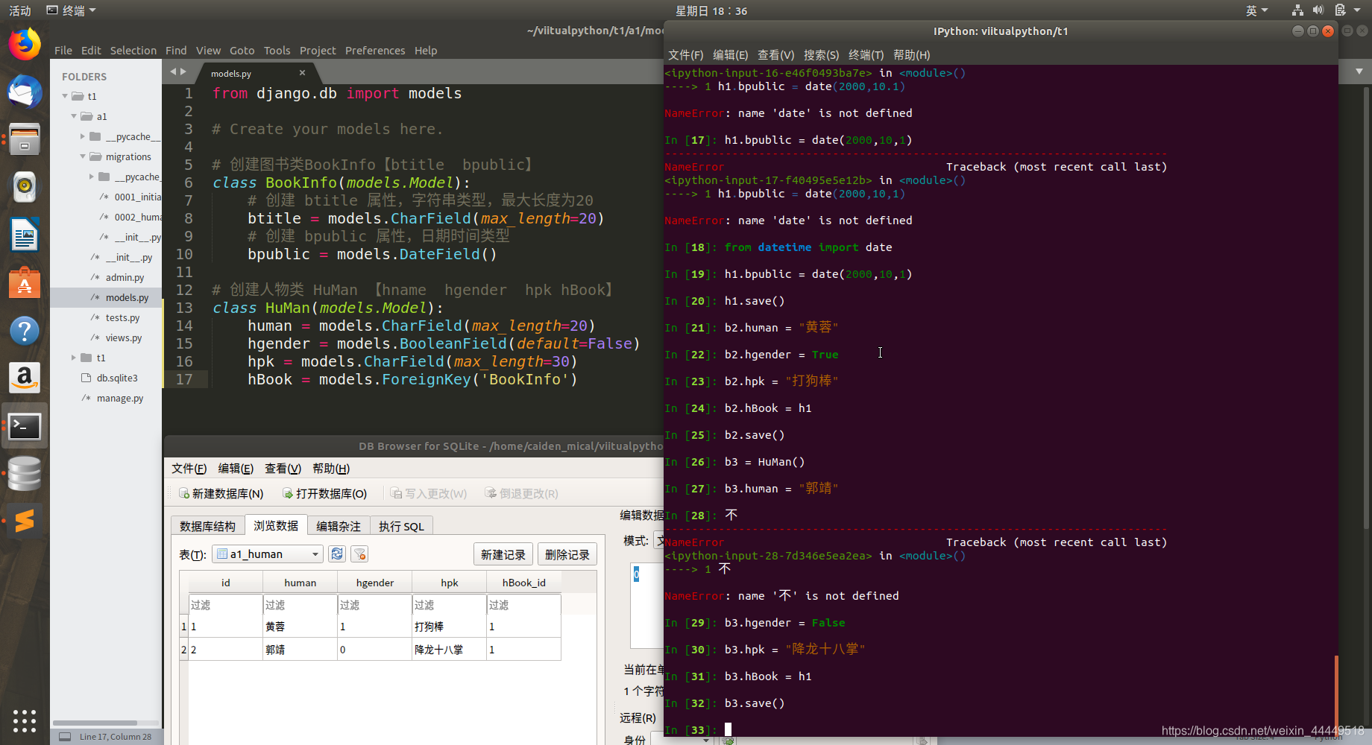Open the network status tray icon
1372x745 pixels.
pyautogui.click(x=1297, y=10)
